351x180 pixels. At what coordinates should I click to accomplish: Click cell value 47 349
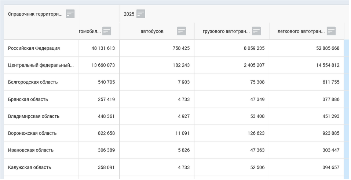coord(257,100)
